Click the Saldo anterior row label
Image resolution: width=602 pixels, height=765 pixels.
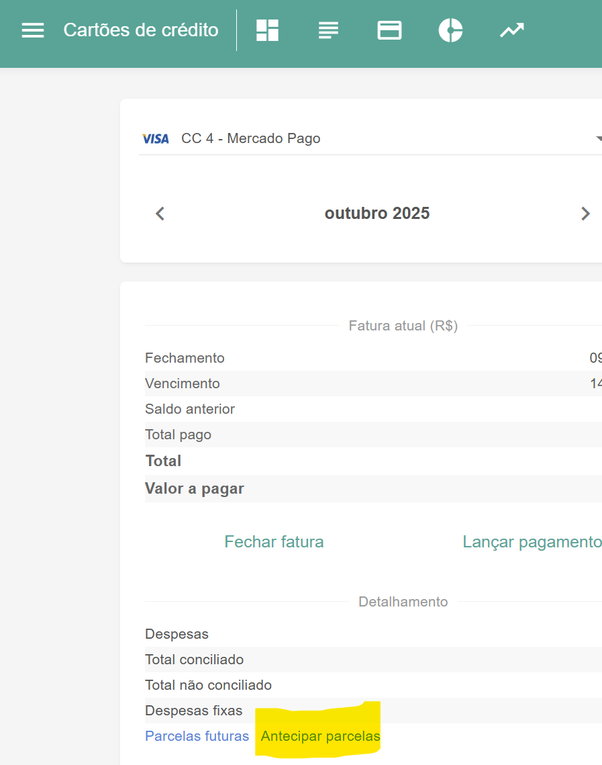pyautogui.click(x=190, y=409)
